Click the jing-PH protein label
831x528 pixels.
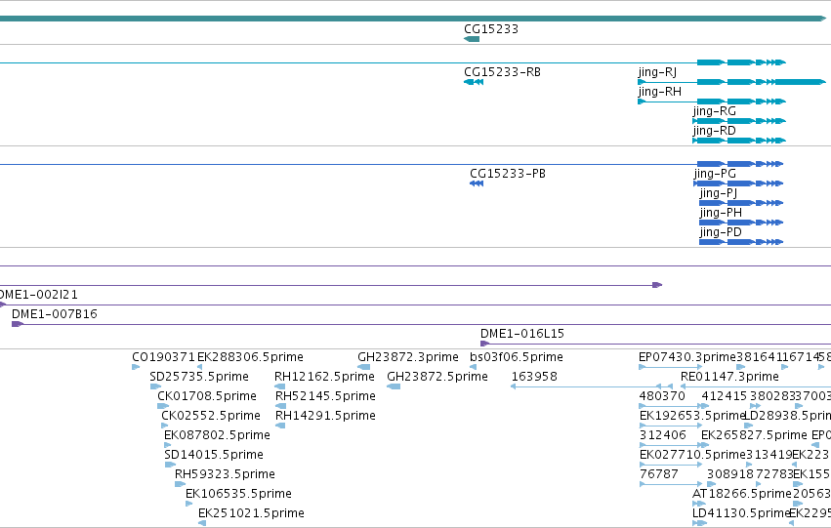[721, 213]
